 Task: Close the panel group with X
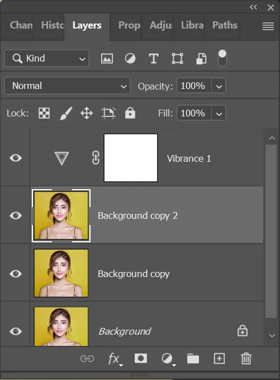coord(271,7)
